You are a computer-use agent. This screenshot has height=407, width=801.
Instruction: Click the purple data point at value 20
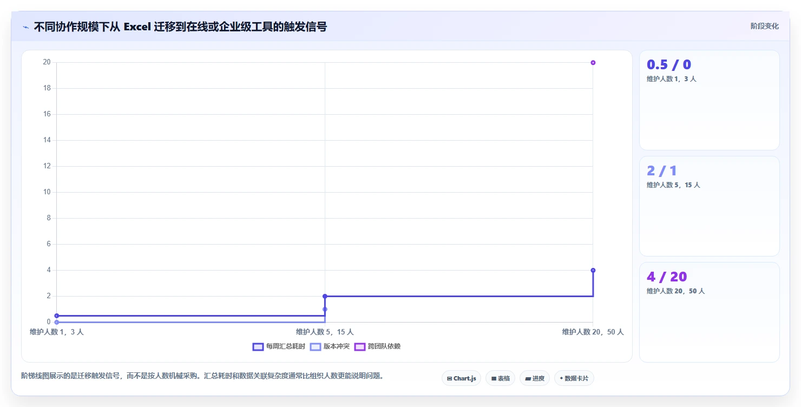(x=593, y=63)
